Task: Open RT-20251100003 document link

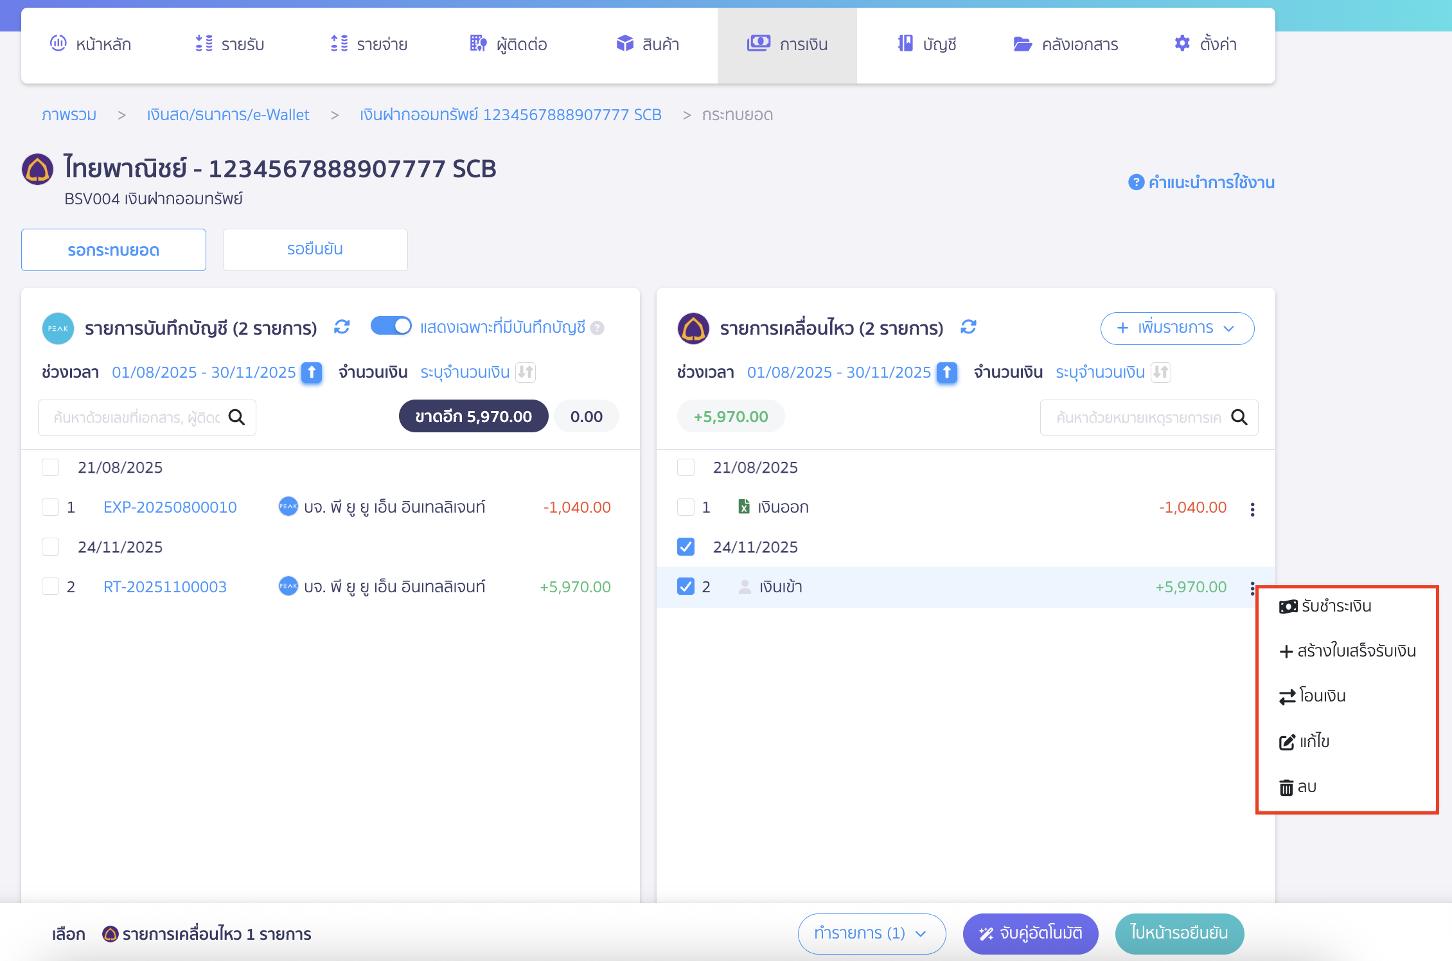Action: click(x=165, y=587)
